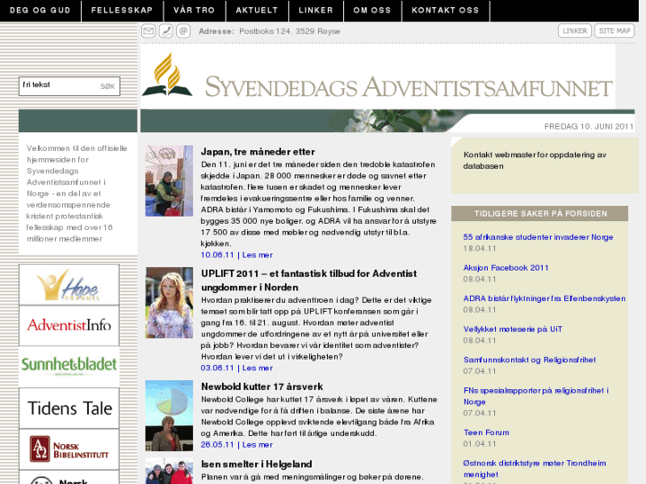Open the KONTAKT OSS menu

[x=445, y=11]
